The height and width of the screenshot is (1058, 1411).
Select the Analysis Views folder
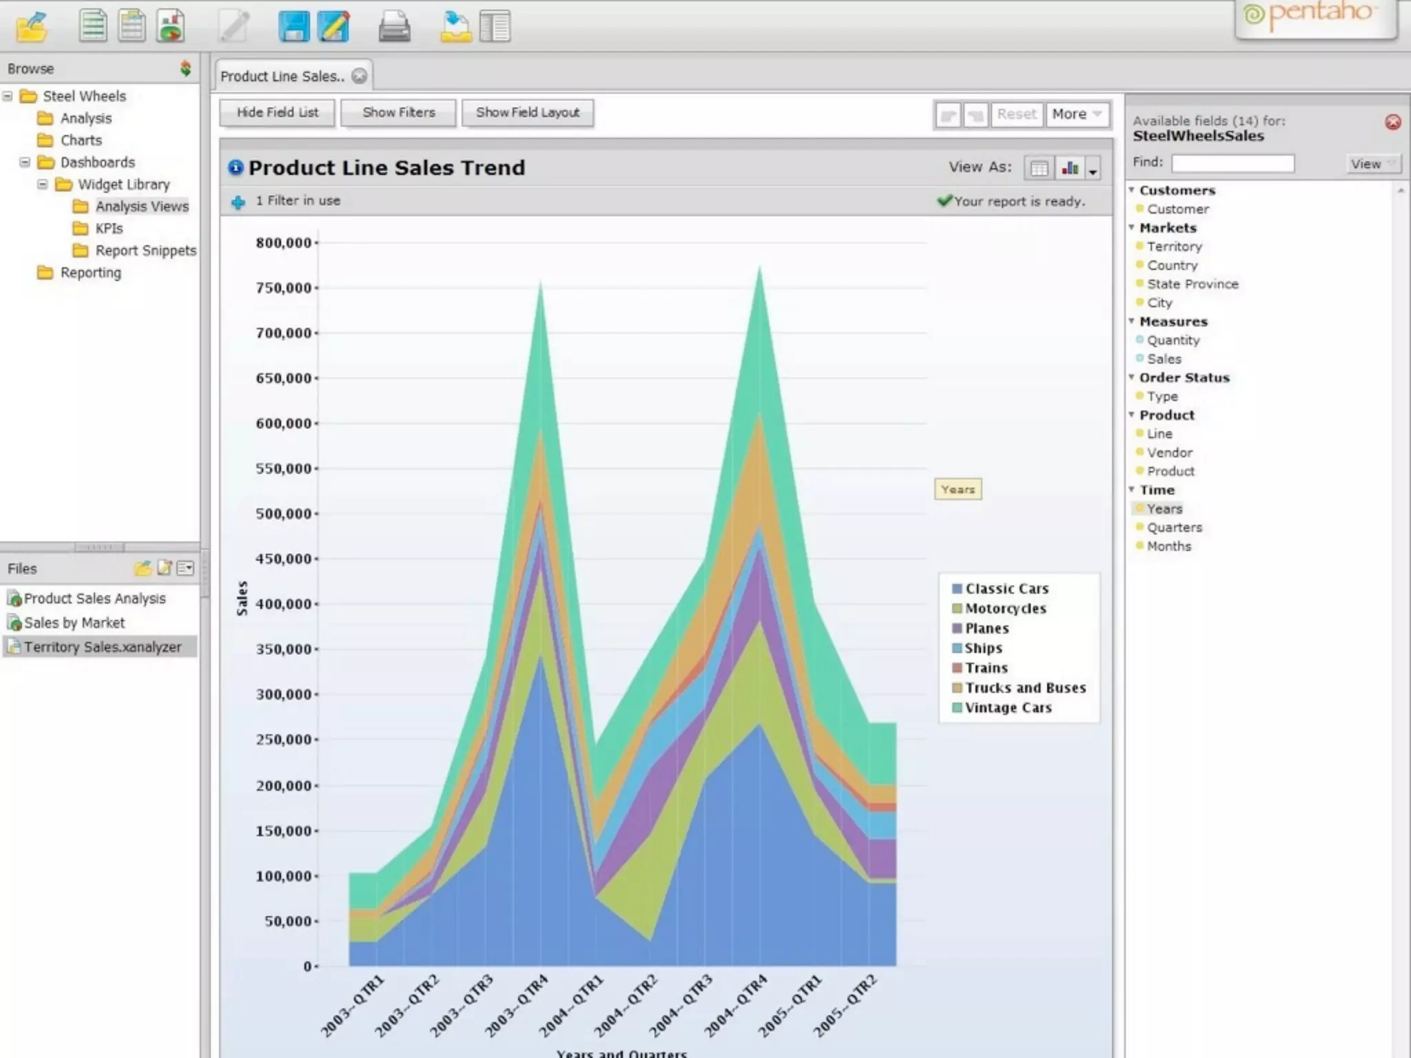(141, 207)
